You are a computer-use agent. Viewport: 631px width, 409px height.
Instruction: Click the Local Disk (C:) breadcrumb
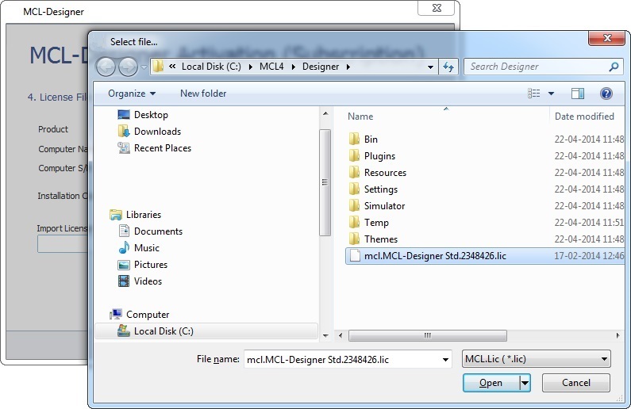[211, 67]
